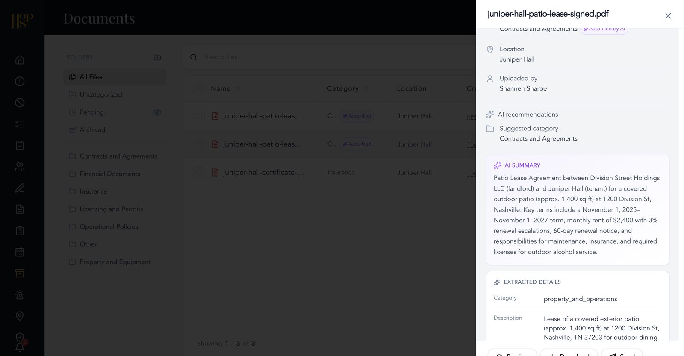Close the juniper-hall-patio-lease-signed.pdf details panel
684x356 pixels.
pos(668,16)
